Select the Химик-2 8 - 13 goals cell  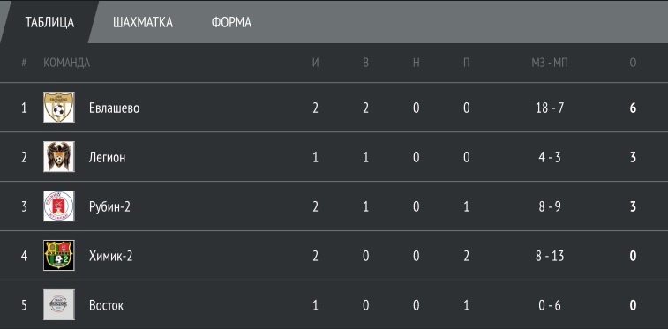tap(550, 256)
